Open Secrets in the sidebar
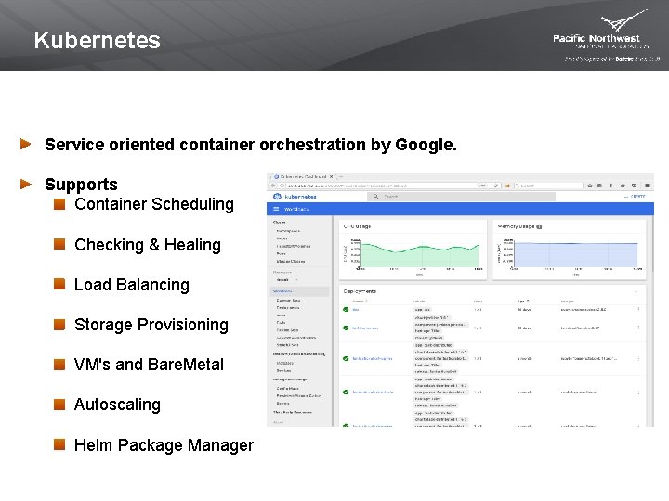This screenshot has height=501, width=669. tap(282, 403)
